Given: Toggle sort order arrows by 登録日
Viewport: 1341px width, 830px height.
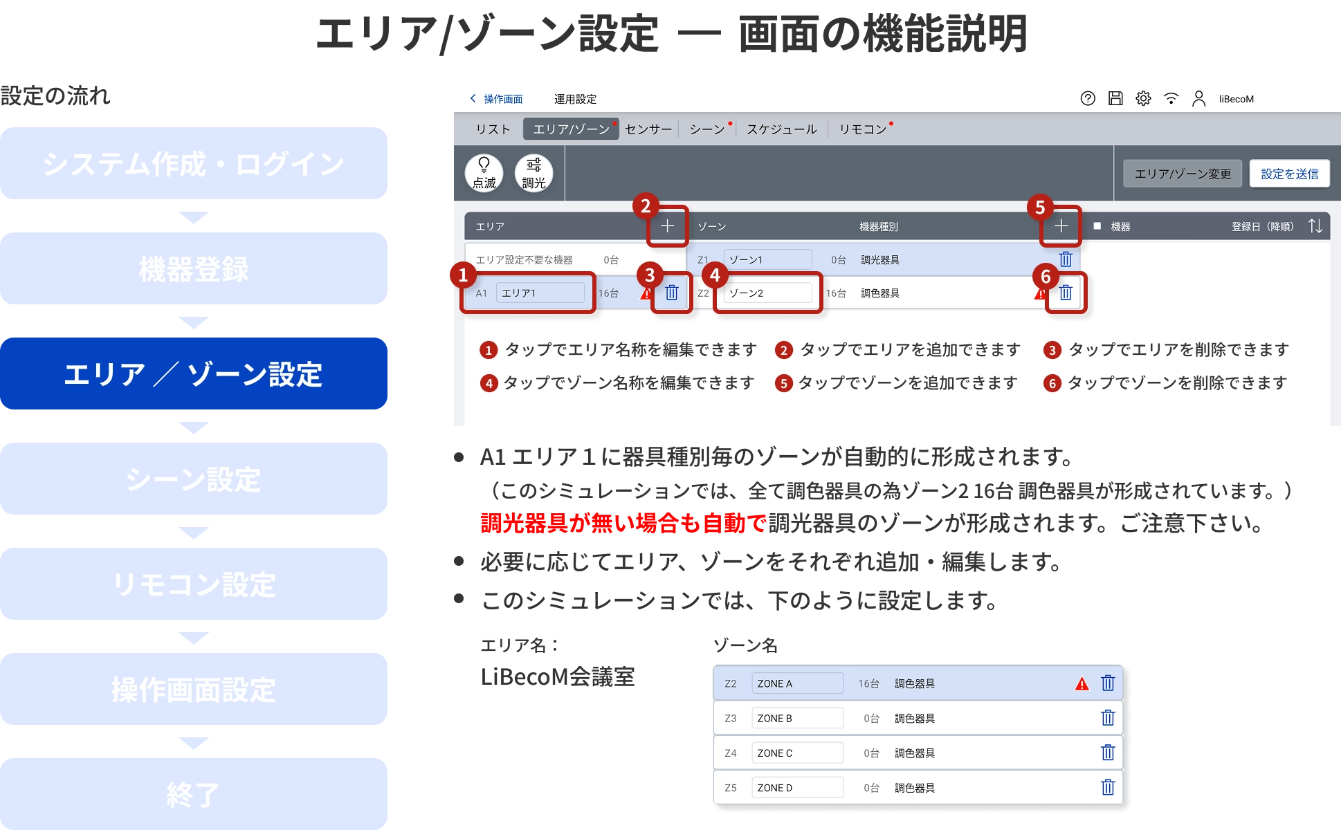Looking at the screenshot, I should 1315,226.
